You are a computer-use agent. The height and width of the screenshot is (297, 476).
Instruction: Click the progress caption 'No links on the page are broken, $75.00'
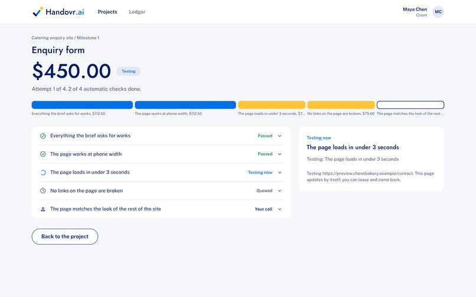click(x=341, y=114)
